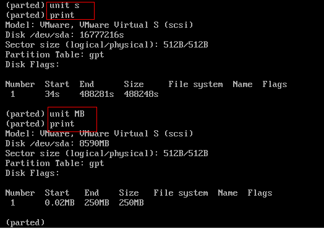Click the Size value 488248s
This screenshot has width=324, height=229.
[141, 94]
